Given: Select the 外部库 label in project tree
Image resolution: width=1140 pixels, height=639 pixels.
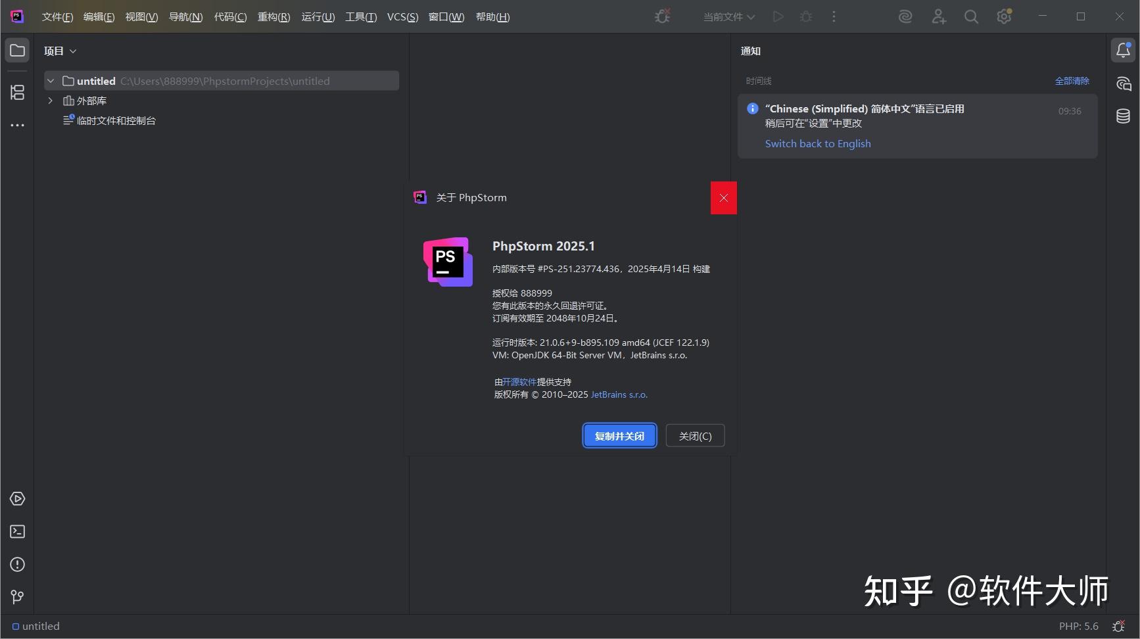Looking at the screenshot, I should [x=91, y=101].
